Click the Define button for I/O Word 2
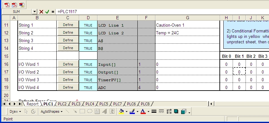 click(68, 72)
